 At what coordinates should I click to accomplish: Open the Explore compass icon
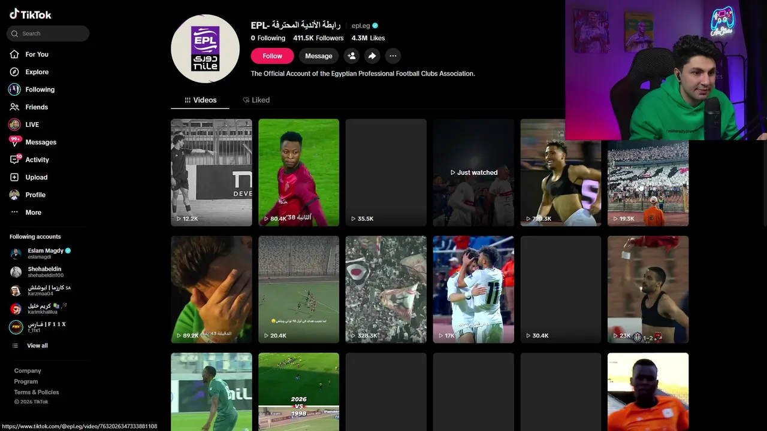point(14,72)
